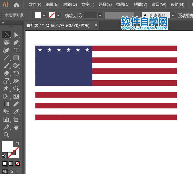This screenshot has width=193, height=174.
Task: Select the Hand tool
Action: click(x=16, y=127)
